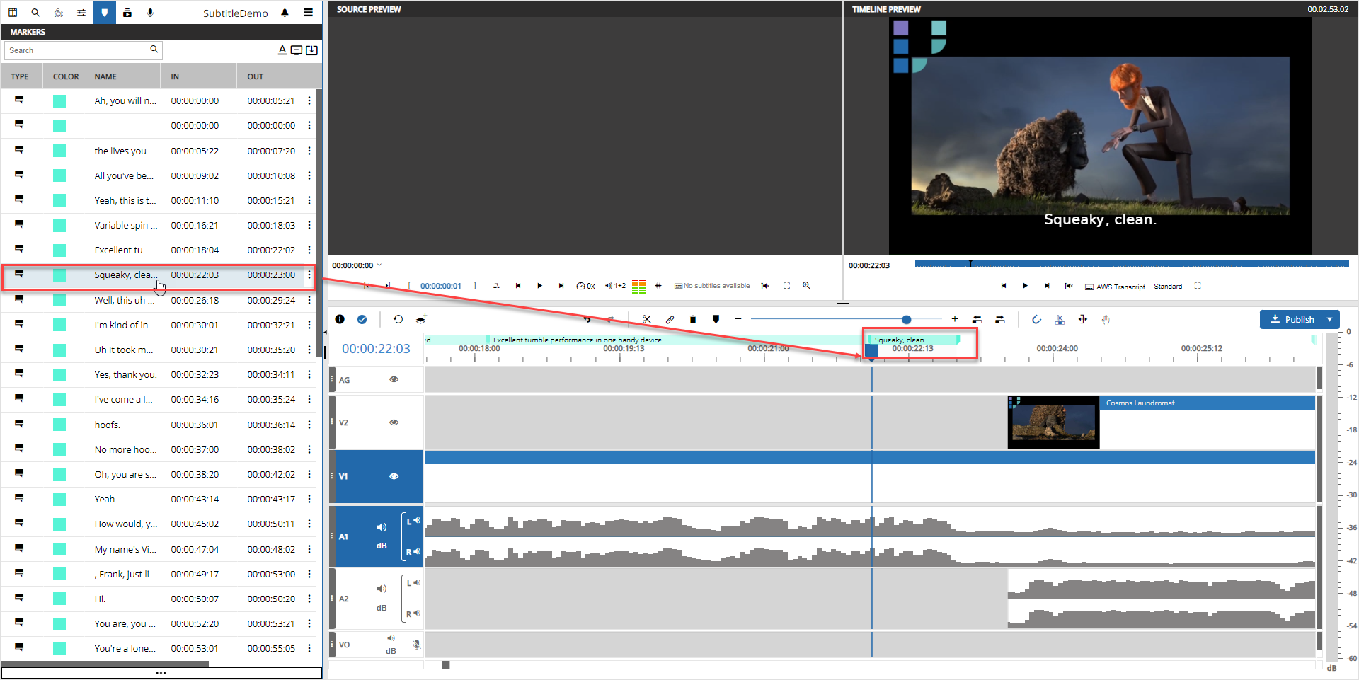Open the filters sliders panel icon
1359x680 pixels.
tap(81, 13)
